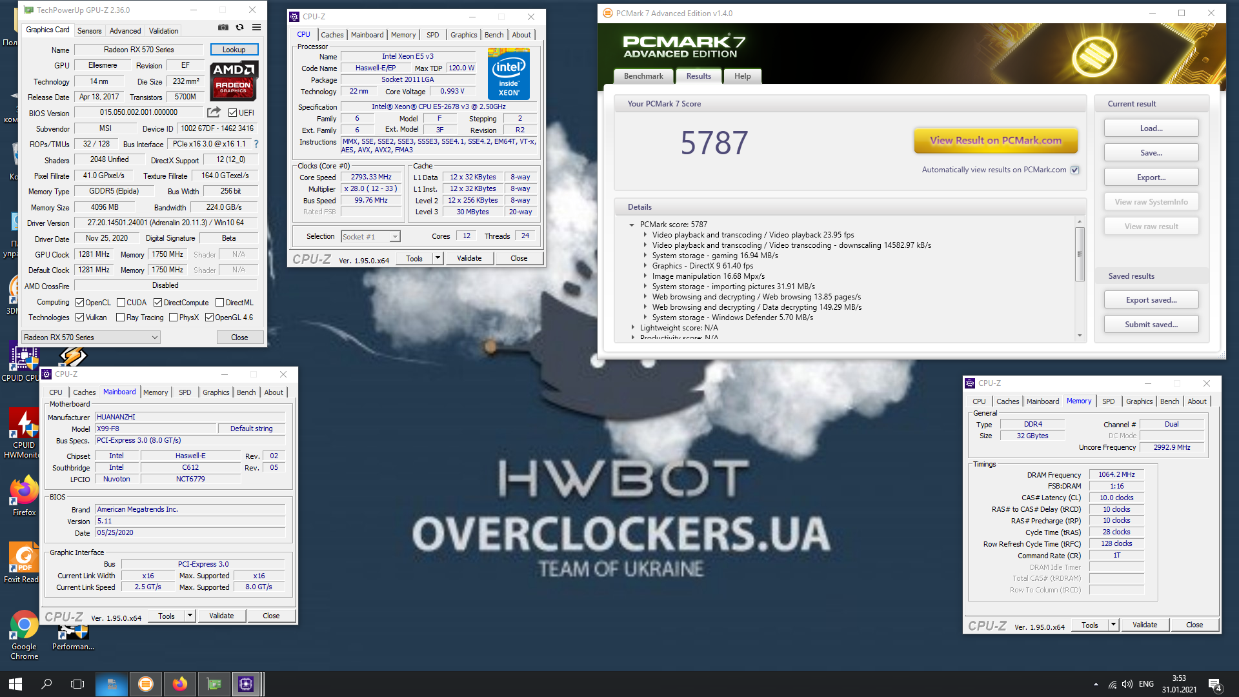Expand Lightweight score N/A node
The height and width of the screenshot is (697, 1239).
point(632,328)
